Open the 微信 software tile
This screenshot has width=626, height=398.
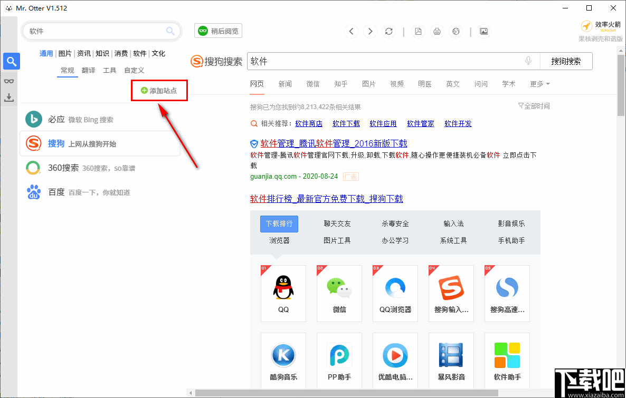tap(339, 294)
